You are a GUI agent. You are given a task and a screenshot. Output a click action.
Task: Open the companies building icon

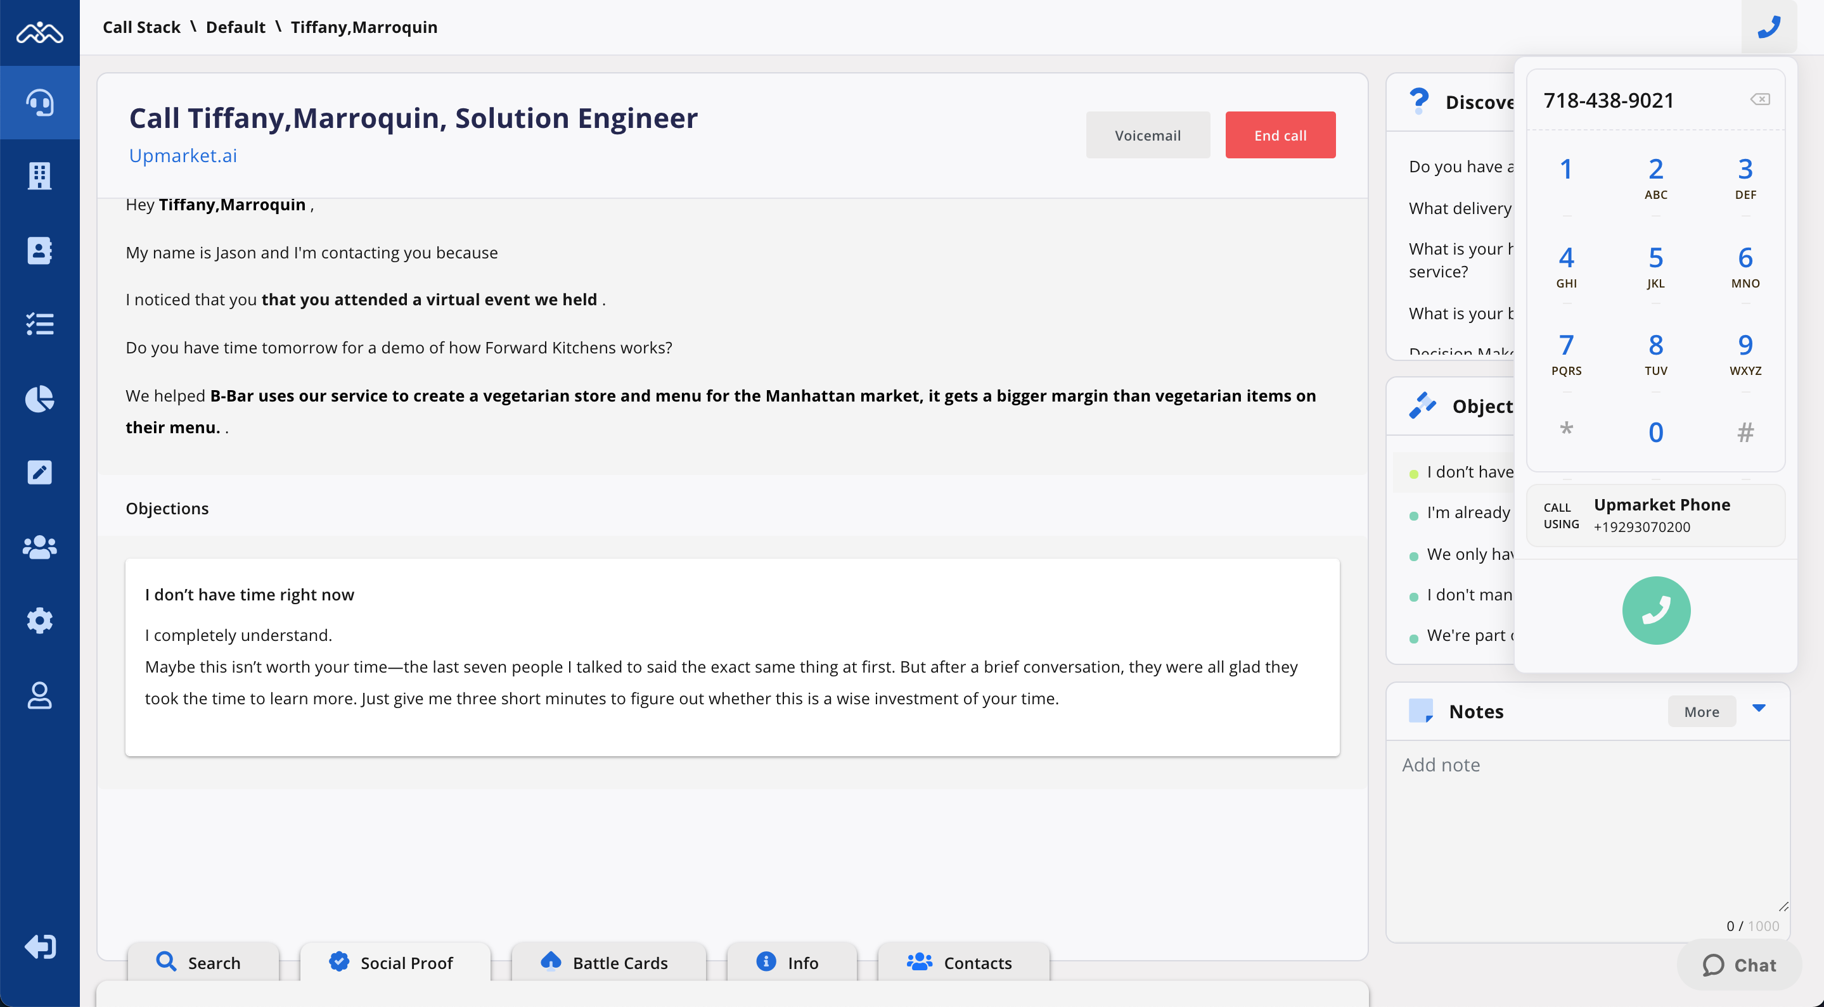coord(40,176)
